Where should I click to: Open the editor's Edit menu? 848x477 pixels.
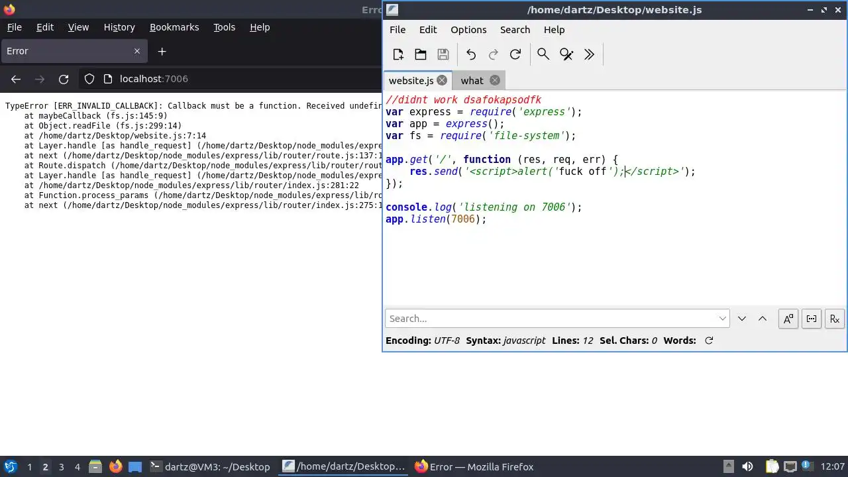pos(428,30)
